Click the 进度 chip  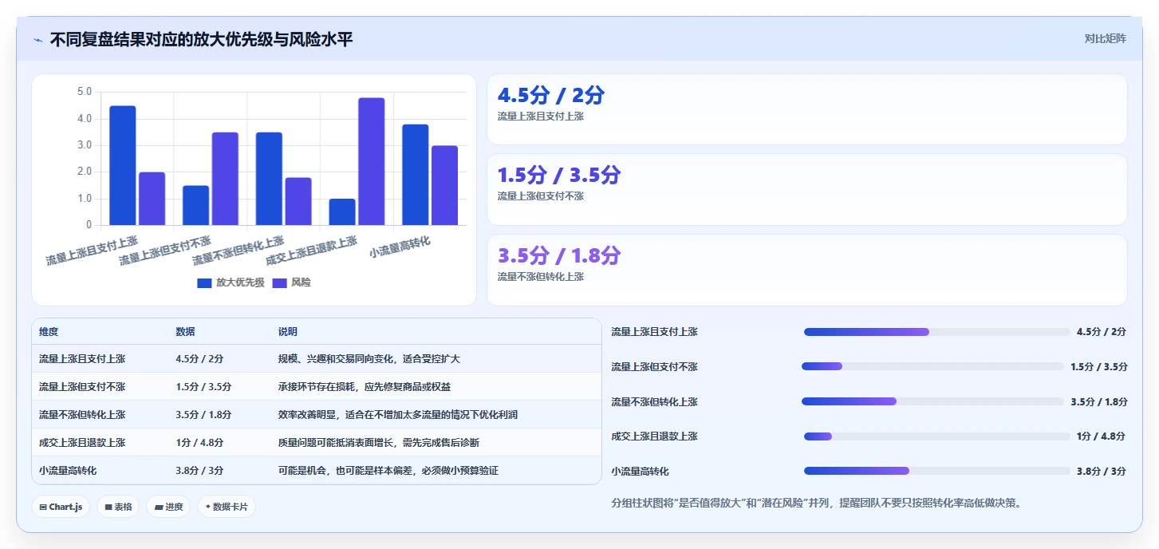[x=168, y=507]
